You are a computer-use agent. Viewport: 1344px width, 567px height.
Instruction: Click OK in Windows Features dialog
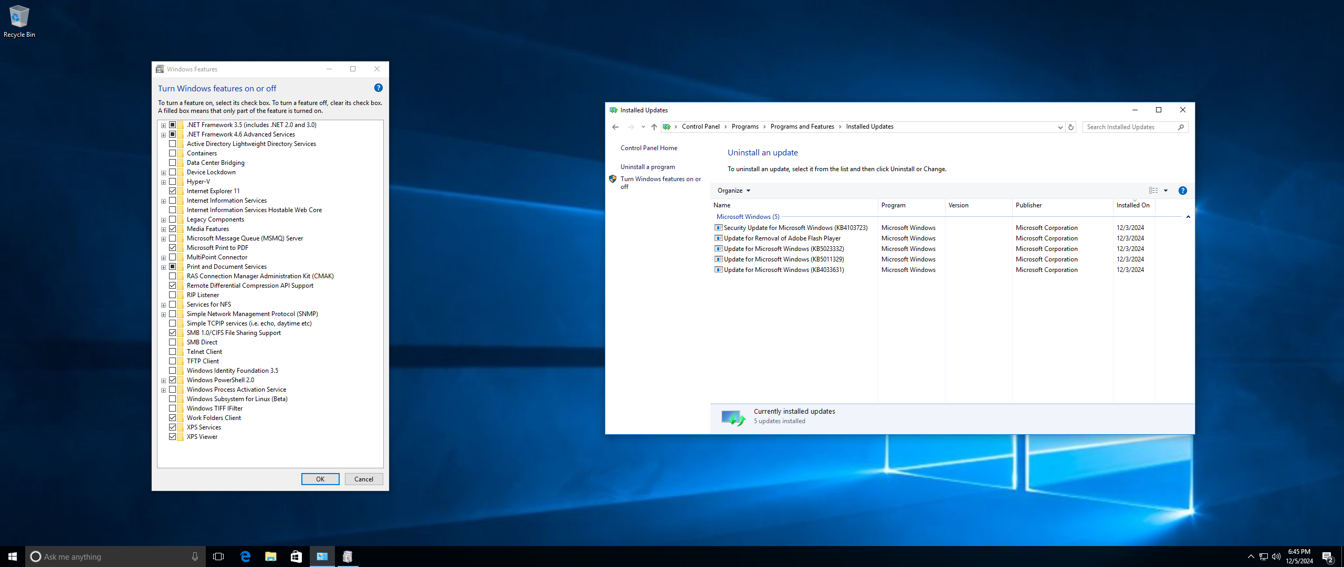tap(320, 479)
